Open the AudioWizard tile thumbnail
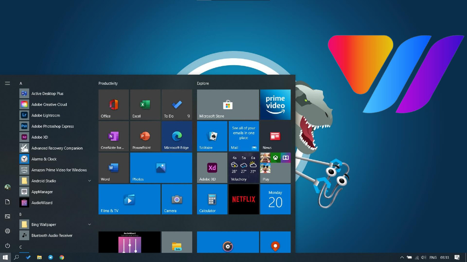The image size is (467, 262). pyautogui.click(x=130, y=242)
